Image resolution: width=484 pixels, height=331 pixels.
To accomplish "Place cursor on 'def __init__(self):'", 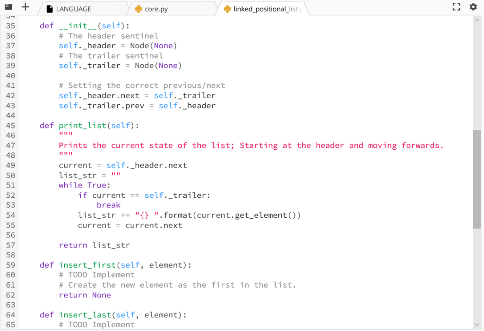I will 85,26.
